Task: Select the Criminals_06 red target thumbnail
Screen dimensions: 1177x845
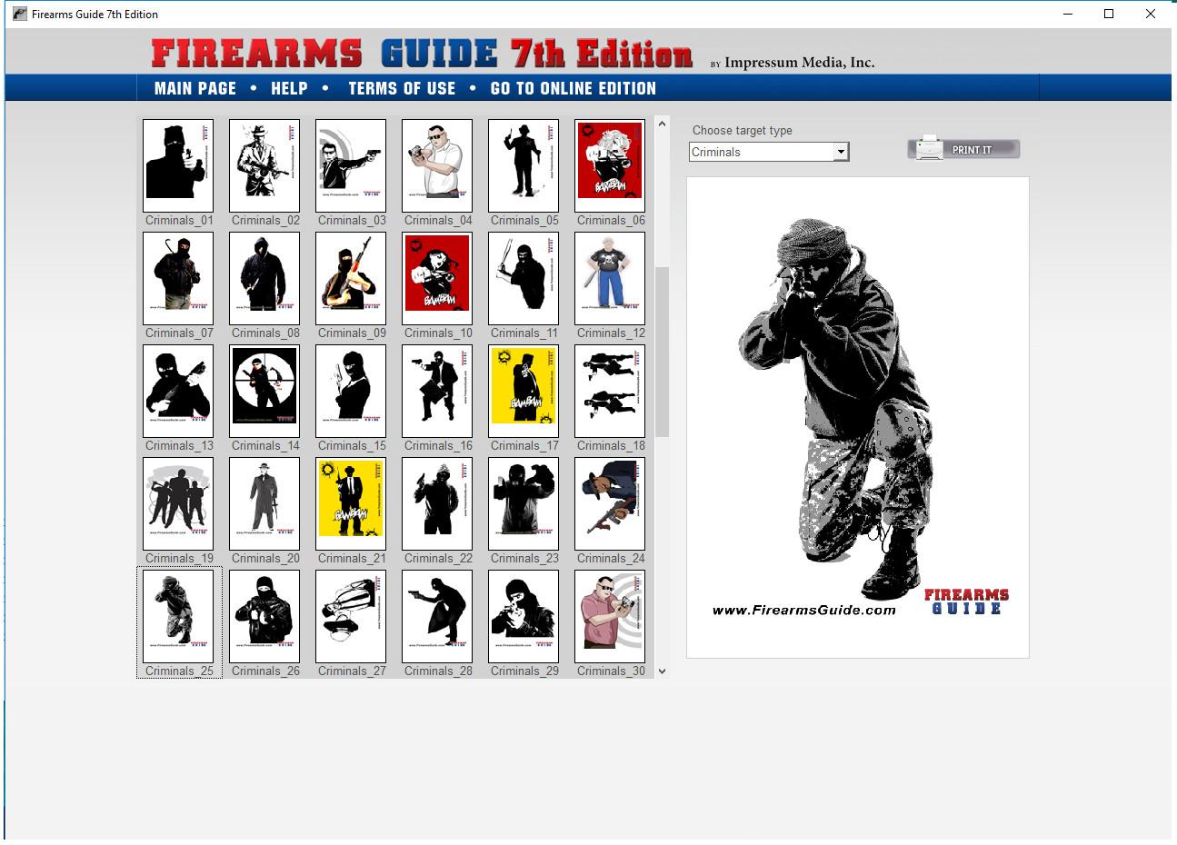Action: pyautogui.click(x=610, y=165)
